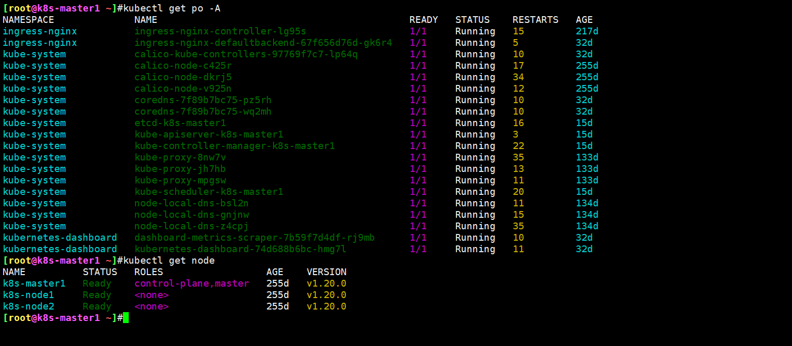792x346 pixels.
Task: Select node-local-dns-z4cpj pod name
Action: (x=191, y=226)
